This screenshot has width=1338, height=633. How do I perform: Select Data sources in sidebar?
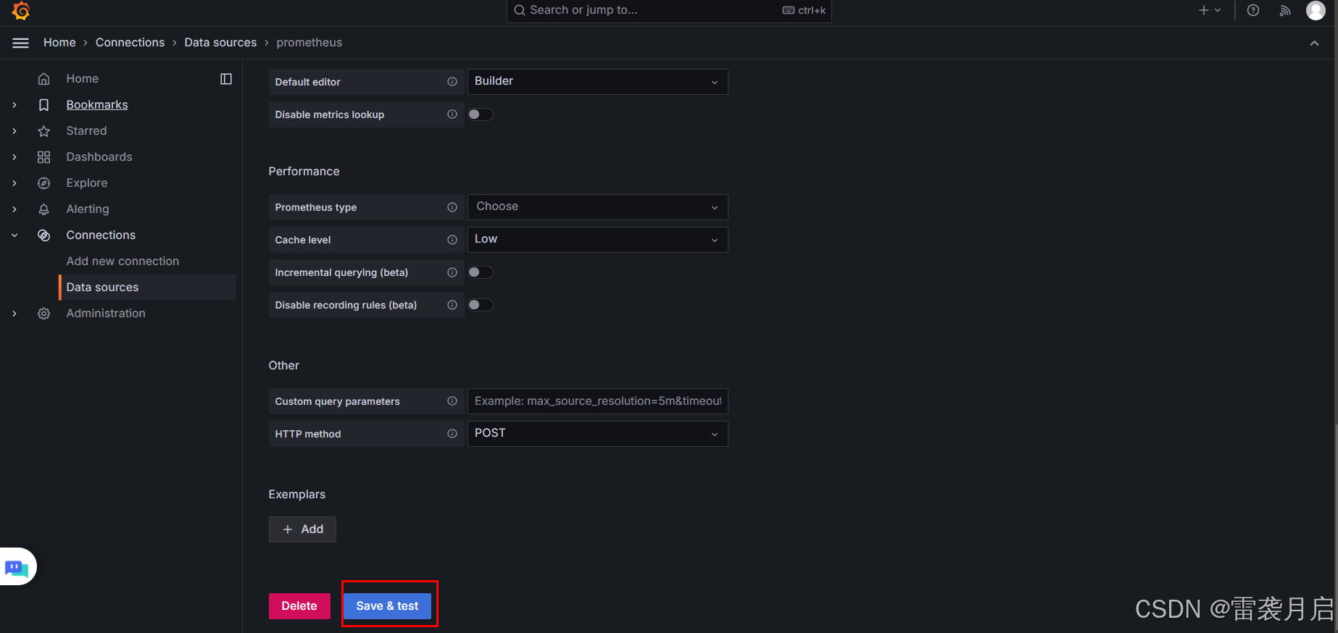147,288
